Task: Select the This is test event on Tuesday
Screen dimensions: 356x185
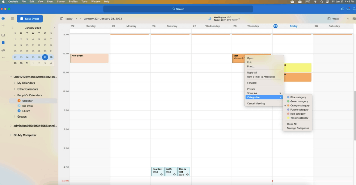Action: pos(184,172)
